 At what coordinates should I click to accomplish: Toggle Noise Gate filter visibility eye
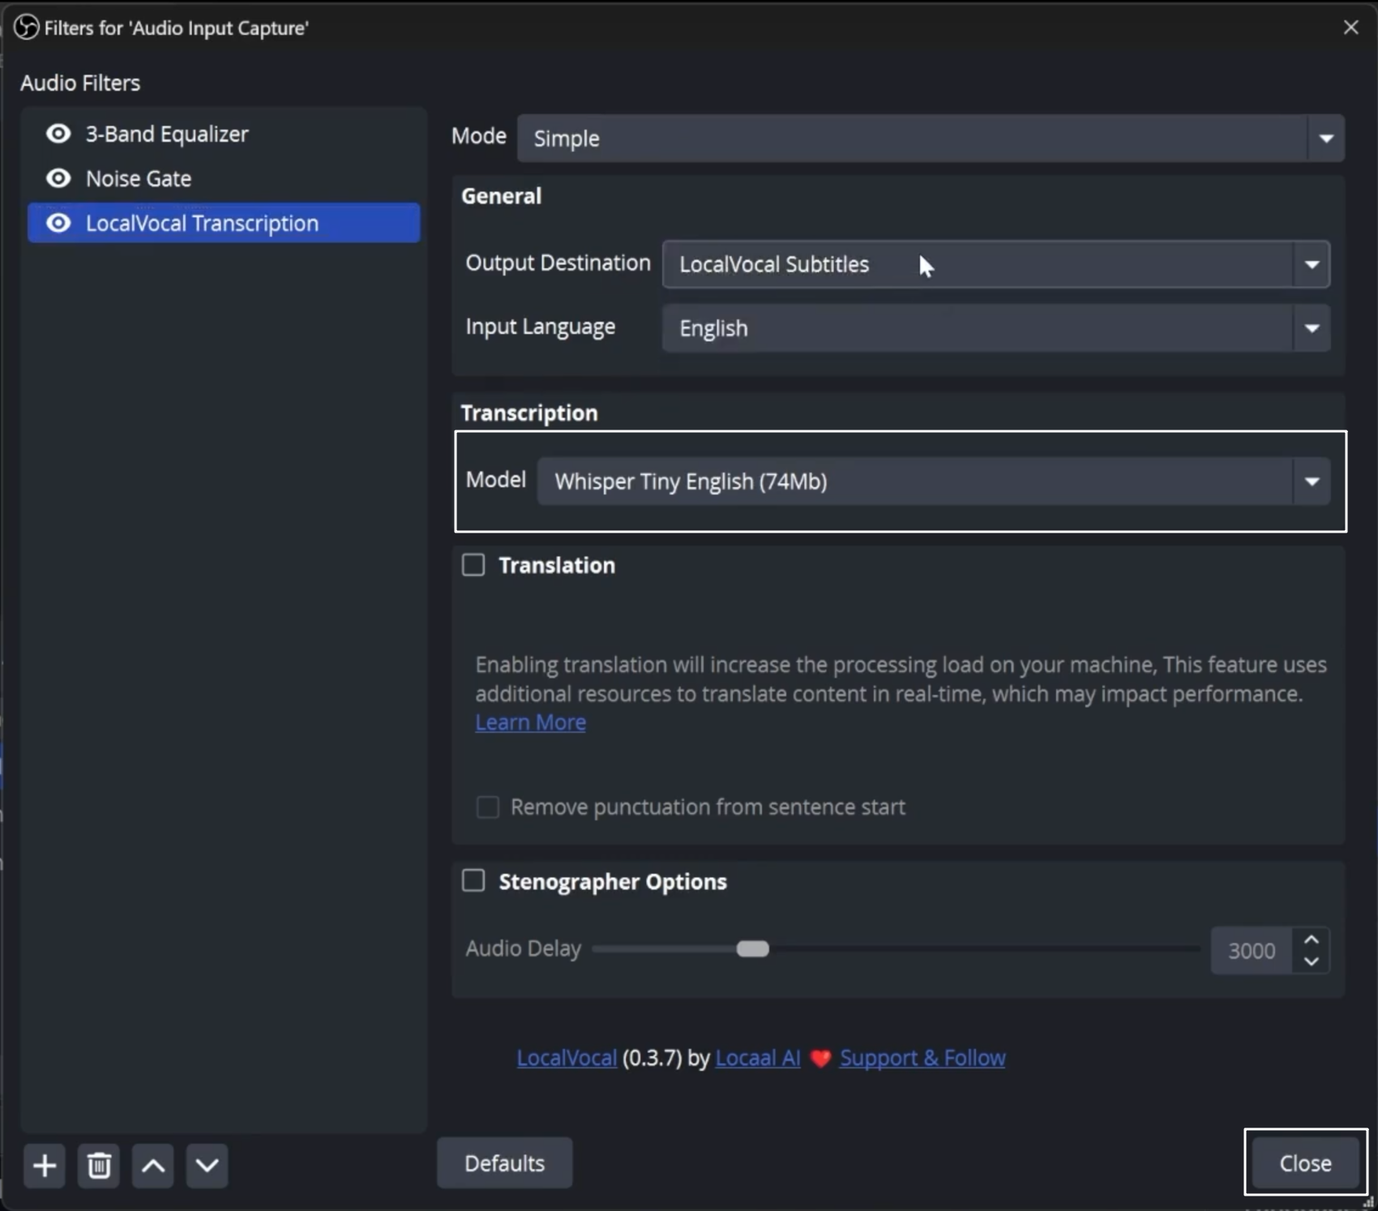tap(58, 178)
